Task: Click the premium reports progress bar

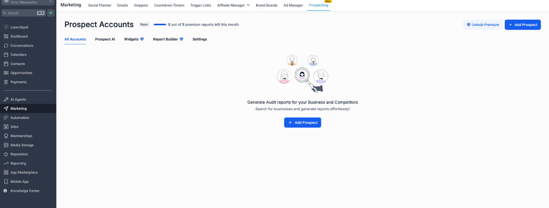Action: 160,24
